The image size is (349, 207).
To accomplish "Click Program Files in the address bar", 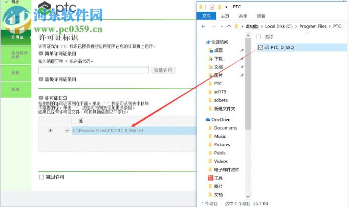I will point(313,27).
